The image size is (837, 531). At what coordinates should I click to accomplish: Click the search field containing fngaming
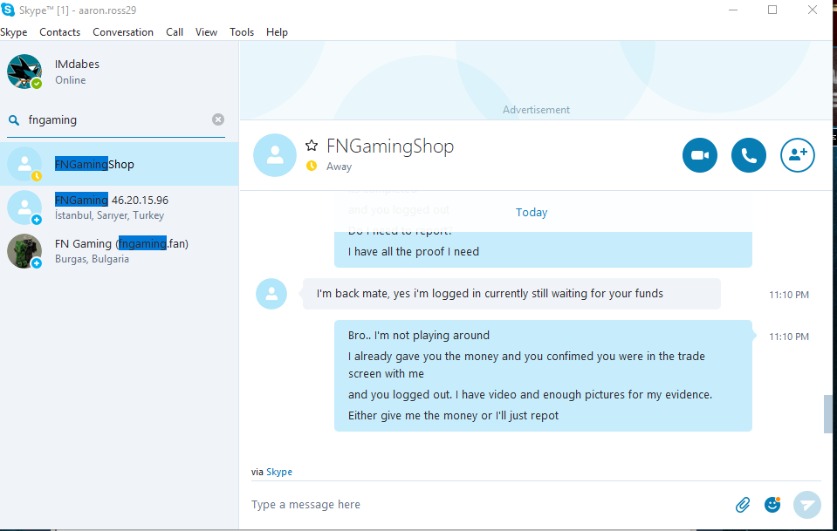(x=118, y=120)
